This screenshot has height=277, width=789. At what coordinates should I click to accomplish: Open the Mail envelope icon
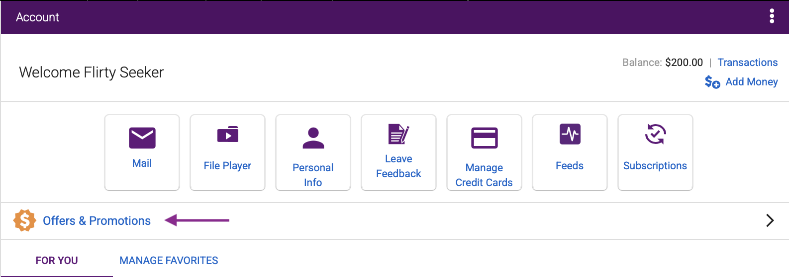(142, 138)
